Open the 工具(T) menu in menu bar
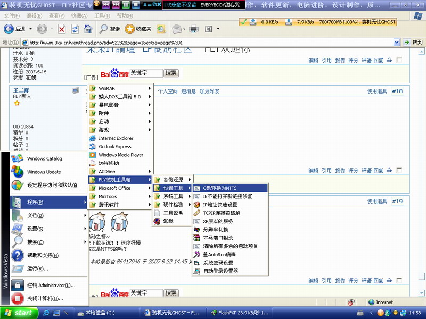This screenshot has height=319, width=426. click(102, 16)
